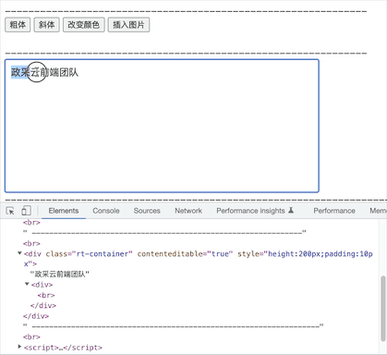Image resolution: width=387 pixels, height=355 pixels.
Task: Select the "政采云前端团队" text node in DOM
Action: click(x=59, y=274)
